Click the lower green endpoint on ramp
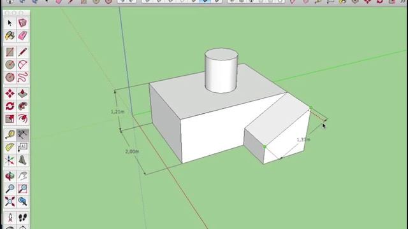Screen dimensions: 408x229 click(x=265, y=147)
